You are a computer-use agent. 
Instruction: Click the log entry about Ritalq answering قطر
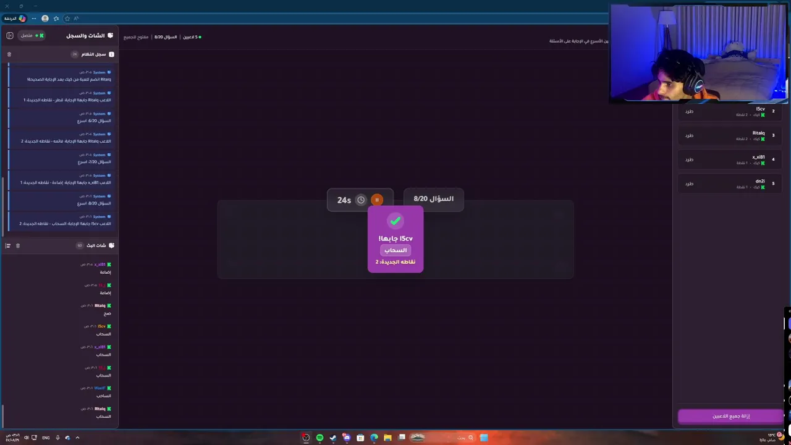pos(60,97)
